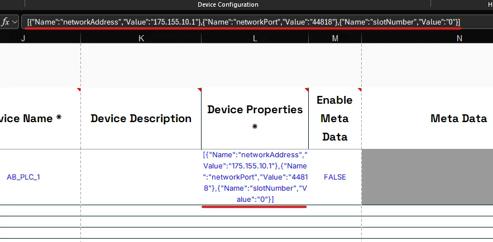Image resolution: width=493 pixels, height=242 pixels.
Task: Click comment indicator on Device Name header
Action: 79,89
